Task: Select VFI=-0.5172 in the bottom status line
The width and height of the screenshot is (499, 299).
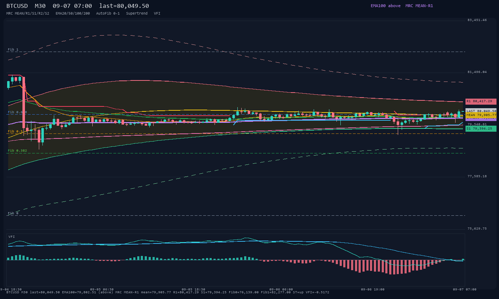Action: point(318,292)
